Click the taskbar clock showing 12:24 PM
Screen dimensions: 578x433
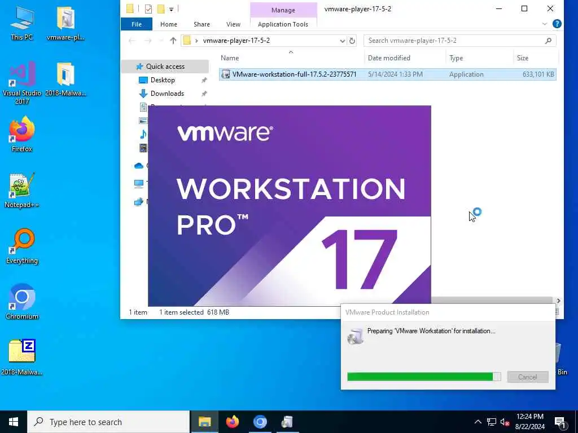coord(529,422)
